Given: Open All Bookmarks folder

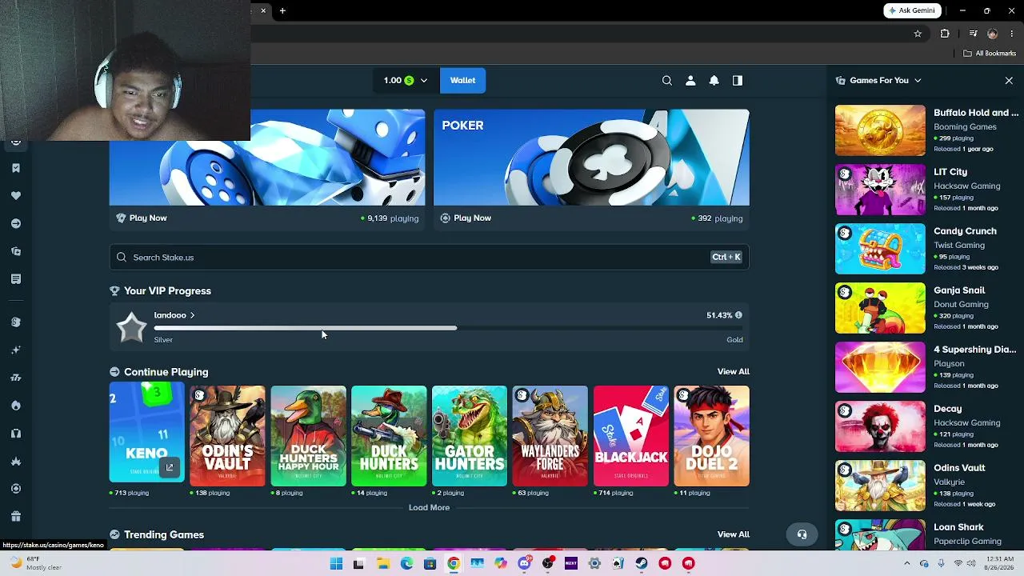Looking at the screenshot, I should click(990, 54).
